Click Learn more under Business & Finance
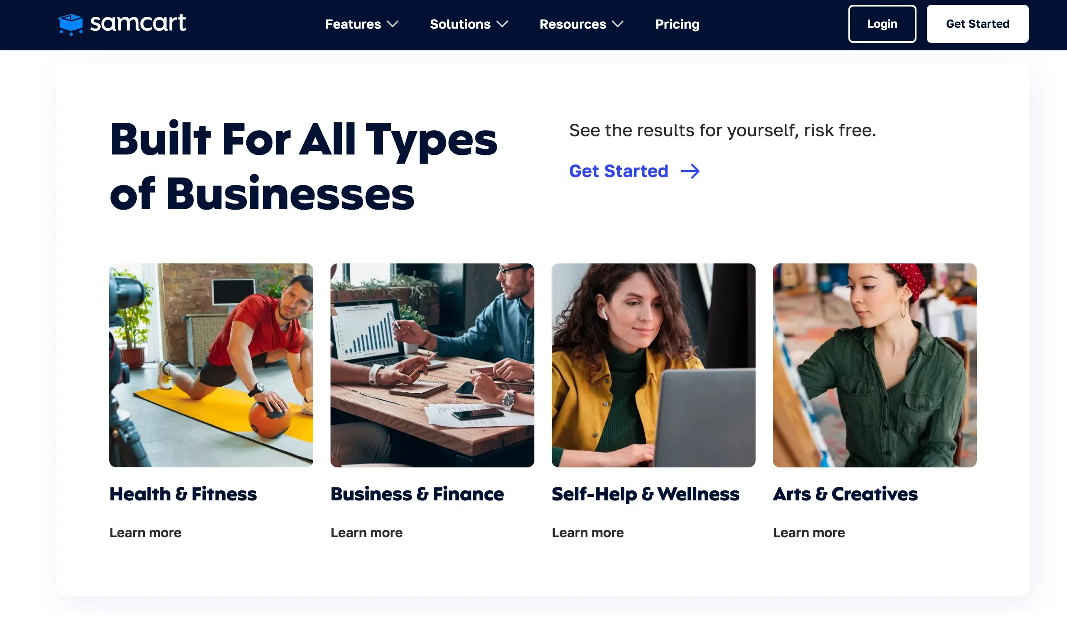 point(367,533)
